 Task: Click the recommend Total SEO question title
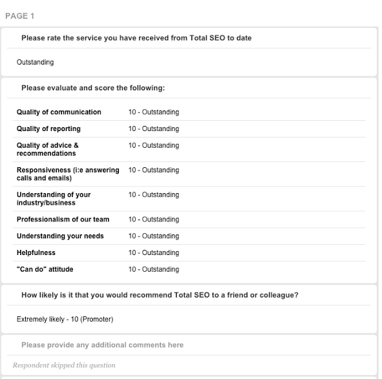160,295
